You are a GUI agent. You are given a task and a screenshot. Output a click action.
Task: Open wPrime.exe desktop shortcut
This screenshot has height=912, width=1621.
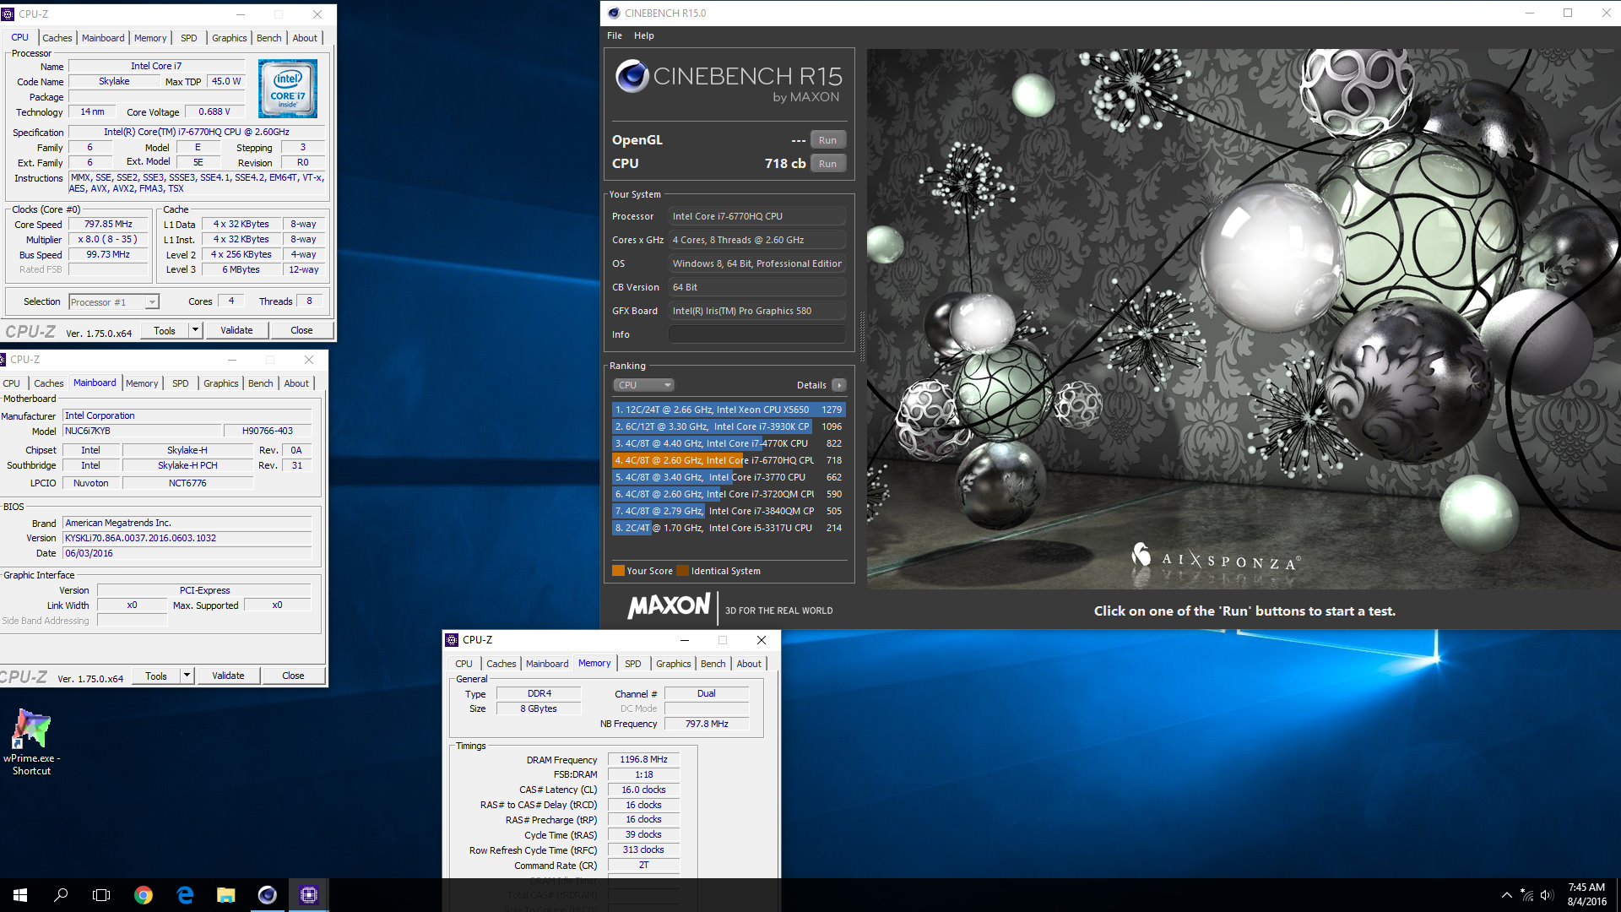31,741
